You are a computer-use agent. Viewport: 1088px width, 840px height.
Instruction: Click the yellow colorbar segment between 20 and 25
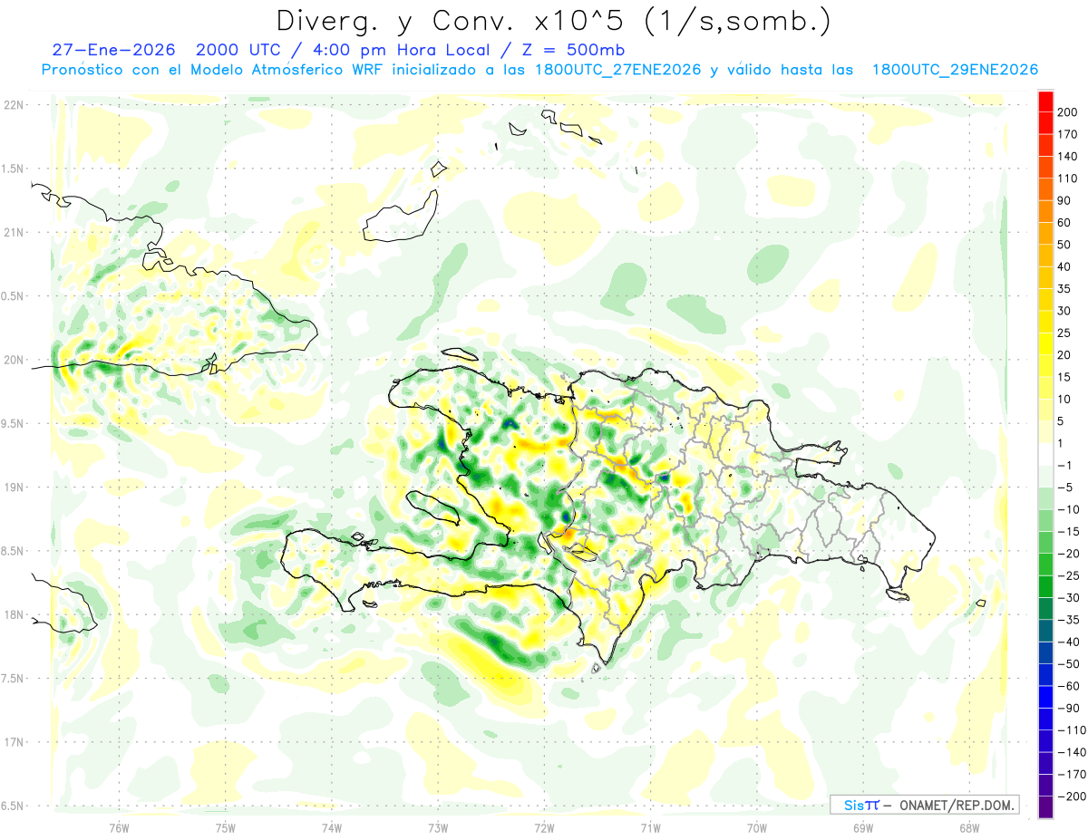tap(1045, 343)
